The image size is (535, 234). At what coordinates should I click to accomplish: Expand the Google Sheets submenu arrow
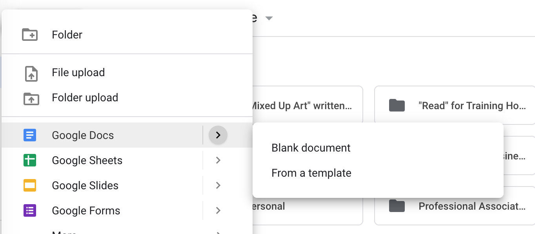point(218,161)
